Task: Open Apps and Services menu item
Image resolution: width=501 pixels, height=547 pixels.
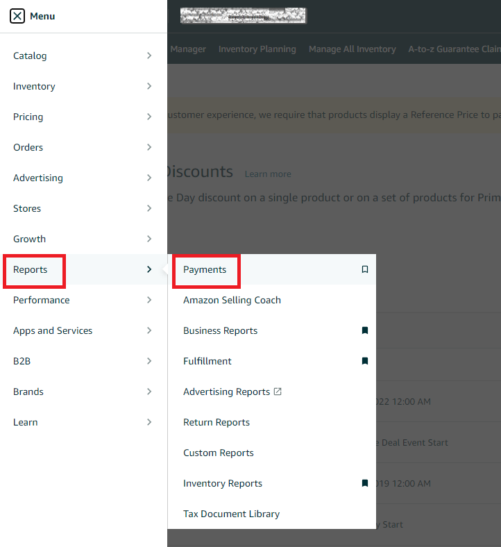Action: pyautogui.click(x=53, y=330)
